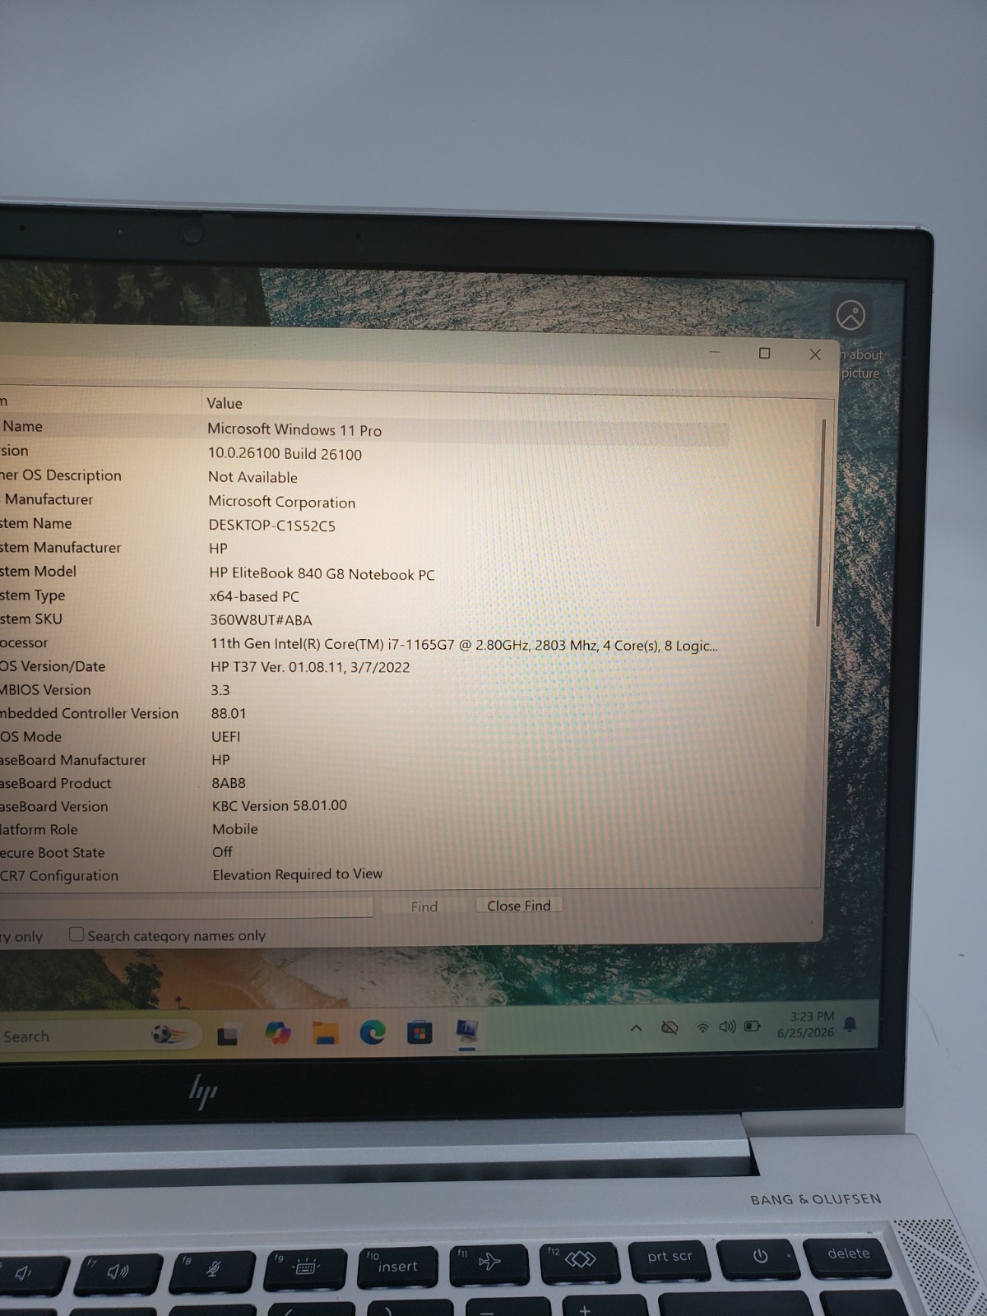The height and width of the screenshot is (1316, 987).
Task: Select the 'Elevation Required to View' value
Action: (x=298, y=874)
